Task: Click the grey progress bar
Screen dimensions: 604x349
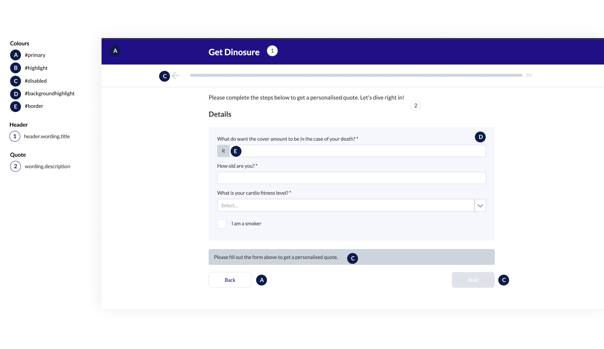Action: tap(356, 75)
